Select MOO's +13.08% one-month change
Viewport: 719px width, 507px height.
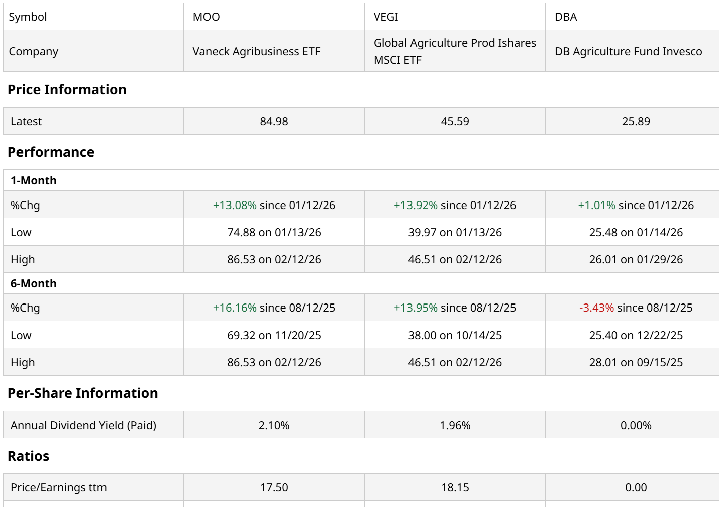235,206
